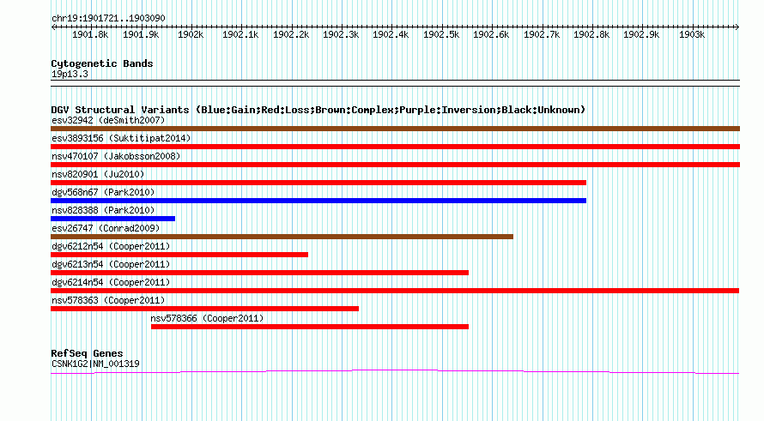The height and width of the screenshot is (421, 764).
Task: Click the 1902.4k ruler tick label
Action: pos(391,34)
